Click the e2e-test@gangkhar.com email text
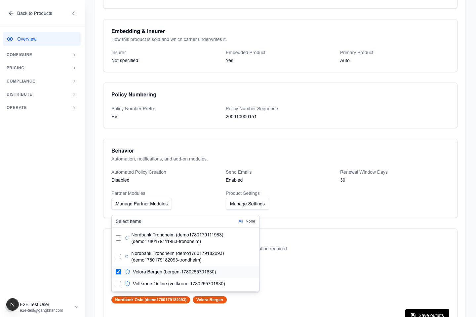Viewport: 476px width, 317px height. 41,310
